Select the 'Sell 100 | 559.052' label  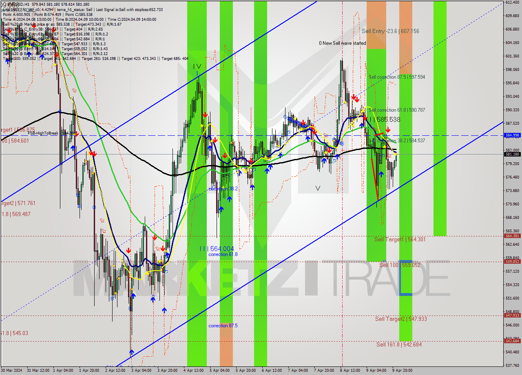click(x=400, y=265)
